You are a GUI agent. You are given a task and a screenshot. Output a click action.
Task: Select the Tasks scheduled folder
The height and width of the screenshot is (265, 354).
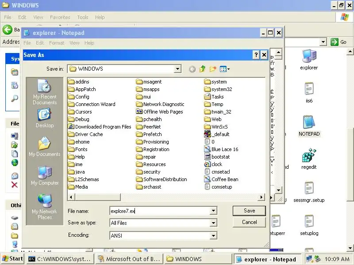[x=214, y=97]
